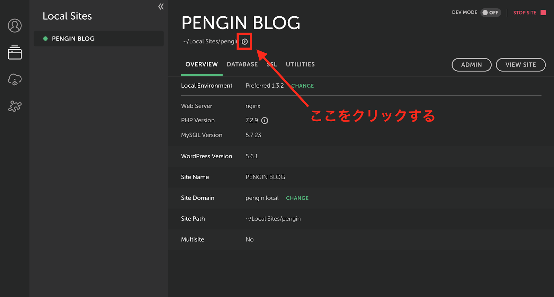Select the Local Sites window icon
554x297 pixels.
(x=15, y=53)
